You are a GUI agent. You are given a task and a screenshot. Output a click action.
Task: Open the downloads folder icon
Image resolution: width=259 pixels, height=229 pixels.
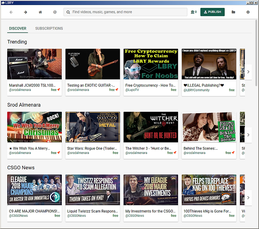233,12
